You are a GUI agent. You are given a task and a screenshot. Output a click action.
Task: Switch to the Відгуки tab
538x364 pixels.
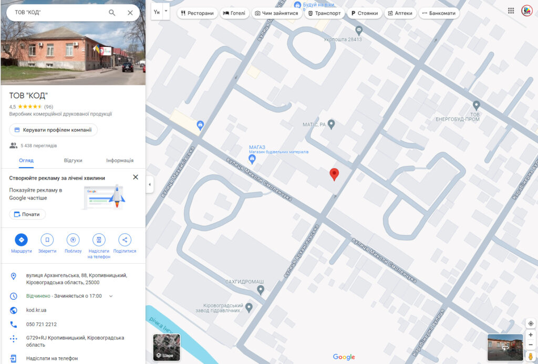tap(73, 160)
